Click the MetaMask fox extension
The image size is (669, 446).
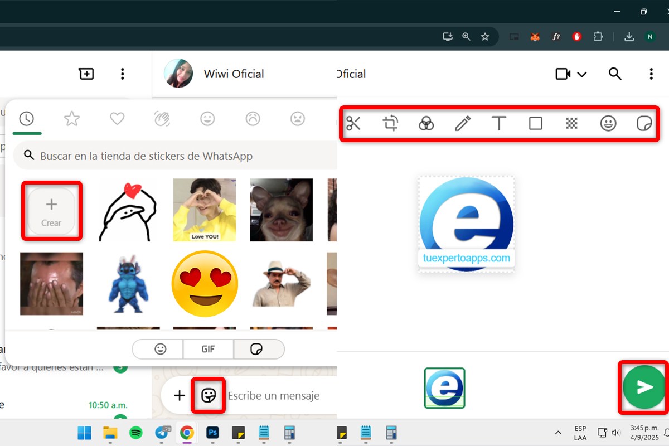[x=535, y=37]
